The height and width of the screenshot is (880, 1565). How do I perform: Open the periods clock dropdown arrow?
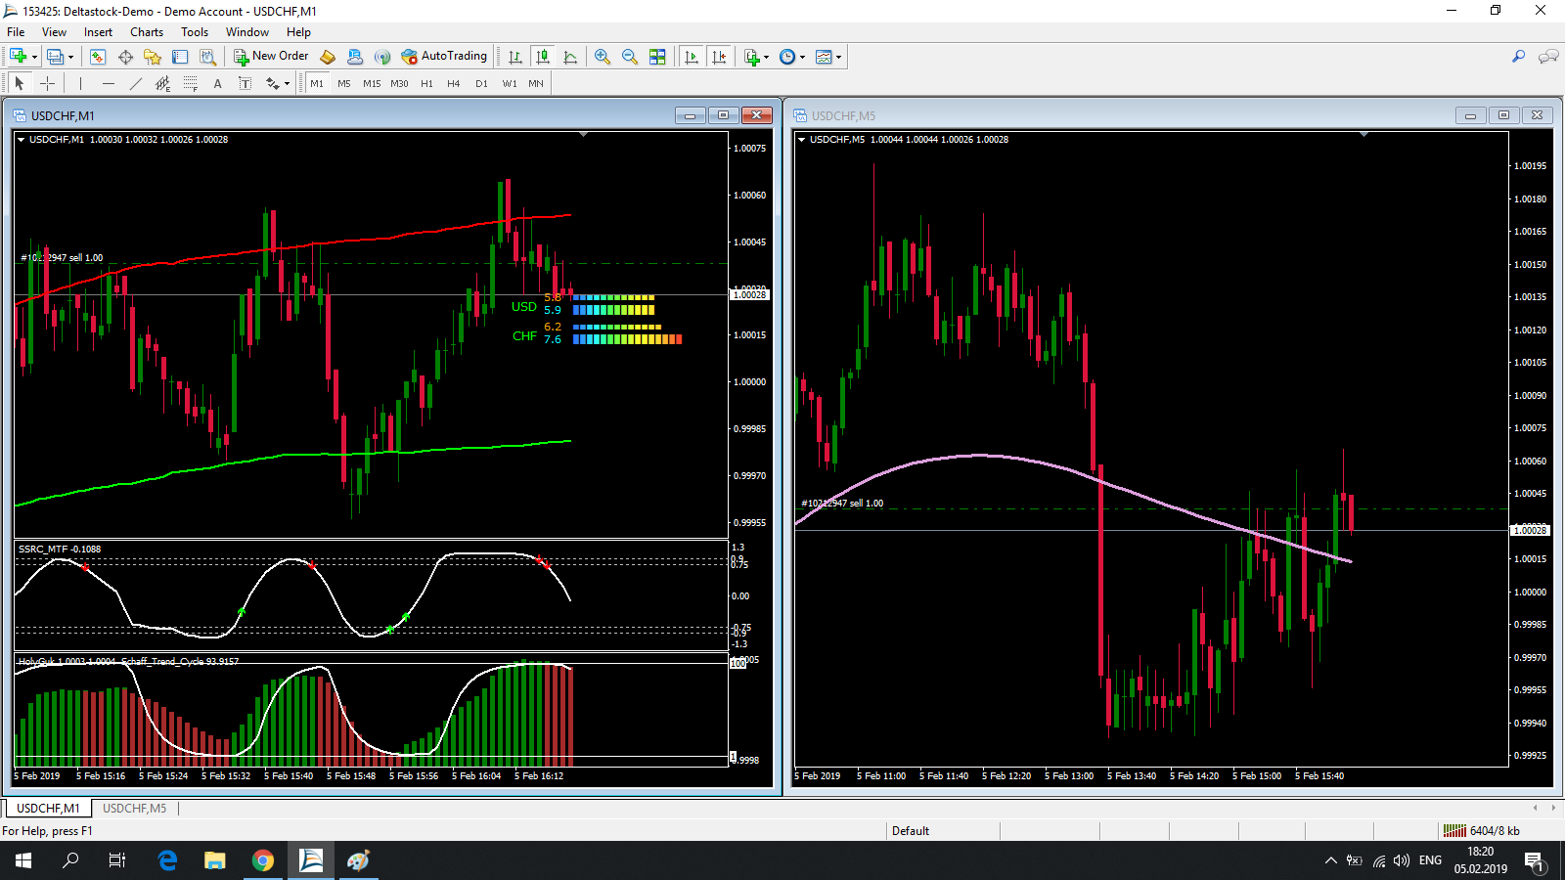coord(802,57)
